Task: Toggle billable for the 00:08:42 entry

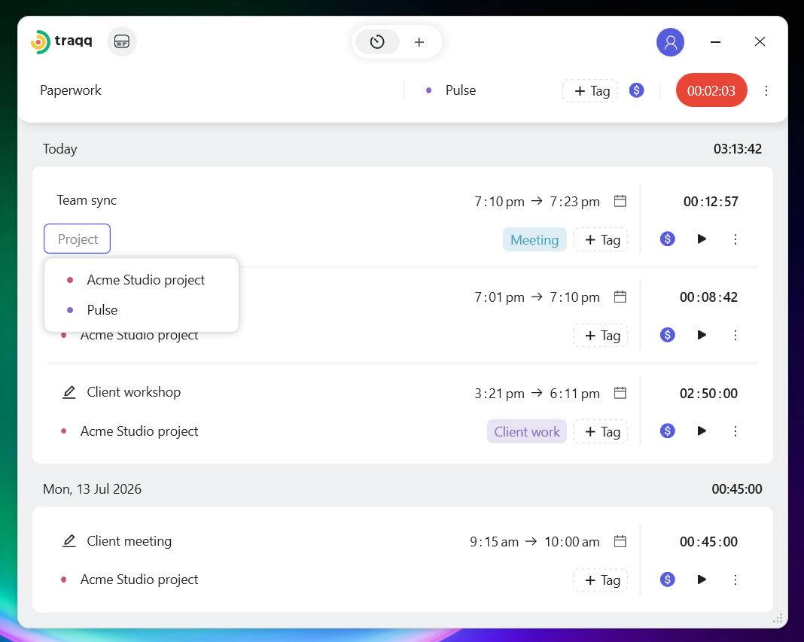Action: click(x=667, y=335)
